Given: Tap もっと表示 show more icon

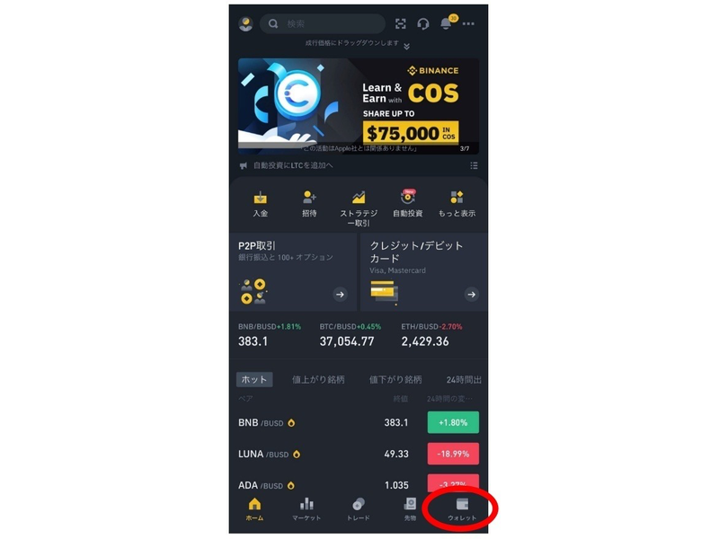Looking at the screenshot, I should (x=457, y=204).
